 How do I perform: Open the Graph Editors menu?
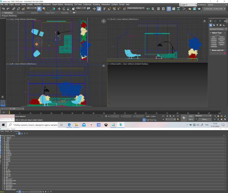click(x=58, y=5)
